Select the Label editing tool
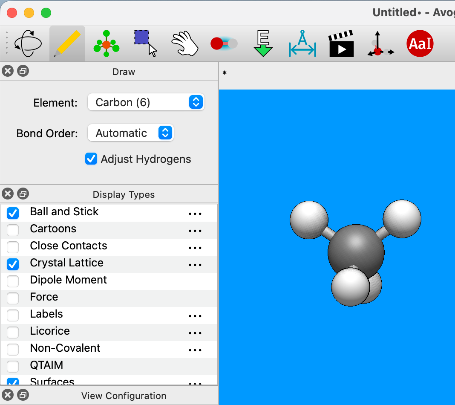The width and height of the screenshot is (455, 405). pos(420,43)
